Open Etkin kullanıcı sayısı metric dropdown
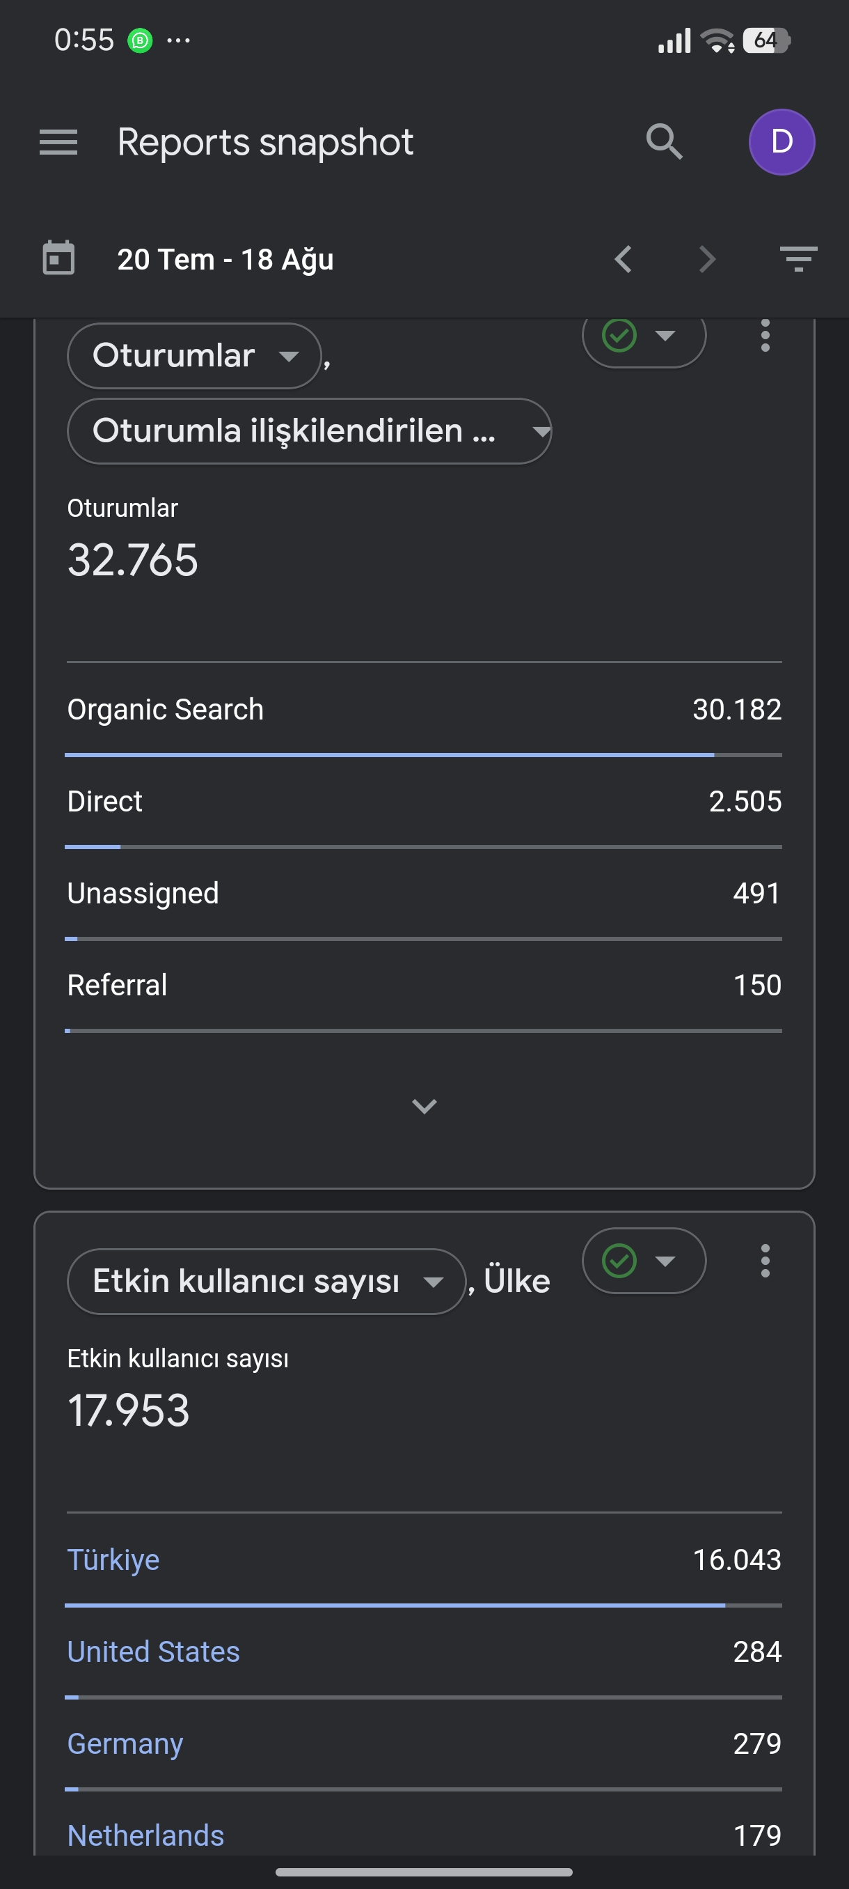The width and height of the screenshot is (849, 1889). pyautogui.click(x=267, y=1281)
